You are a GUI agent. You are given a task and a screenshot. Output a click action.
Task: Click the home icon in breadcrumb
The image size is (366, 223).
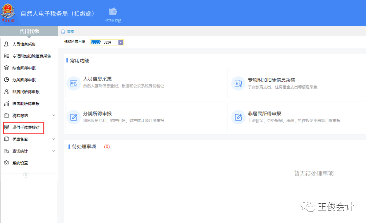63,32
